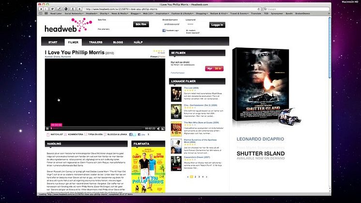This screenshot has width=361, height=203.
Task: Open The Men Who Stare at Goats link
Action: tap(201, 123)
